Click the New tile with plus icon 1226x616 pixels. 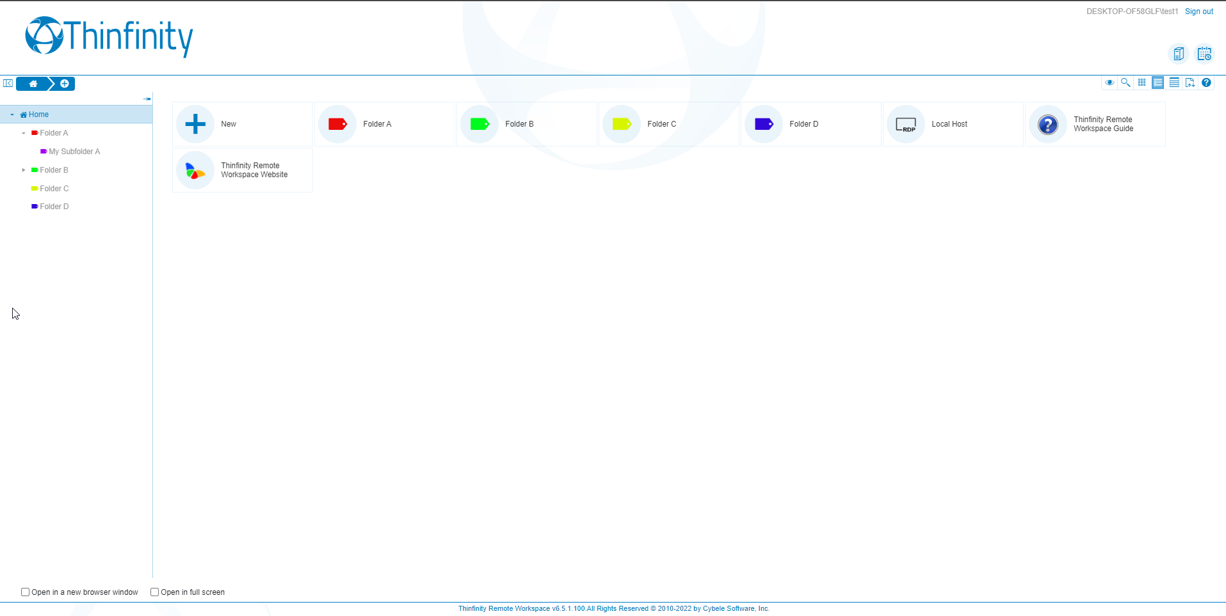(243, 124)
